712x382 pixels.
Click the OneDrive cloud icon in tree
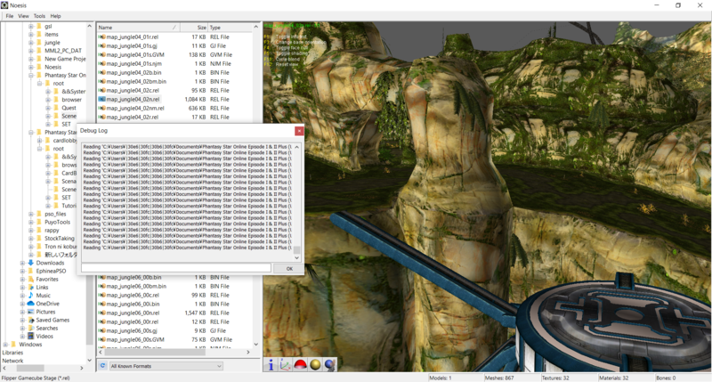click(30, 304)
